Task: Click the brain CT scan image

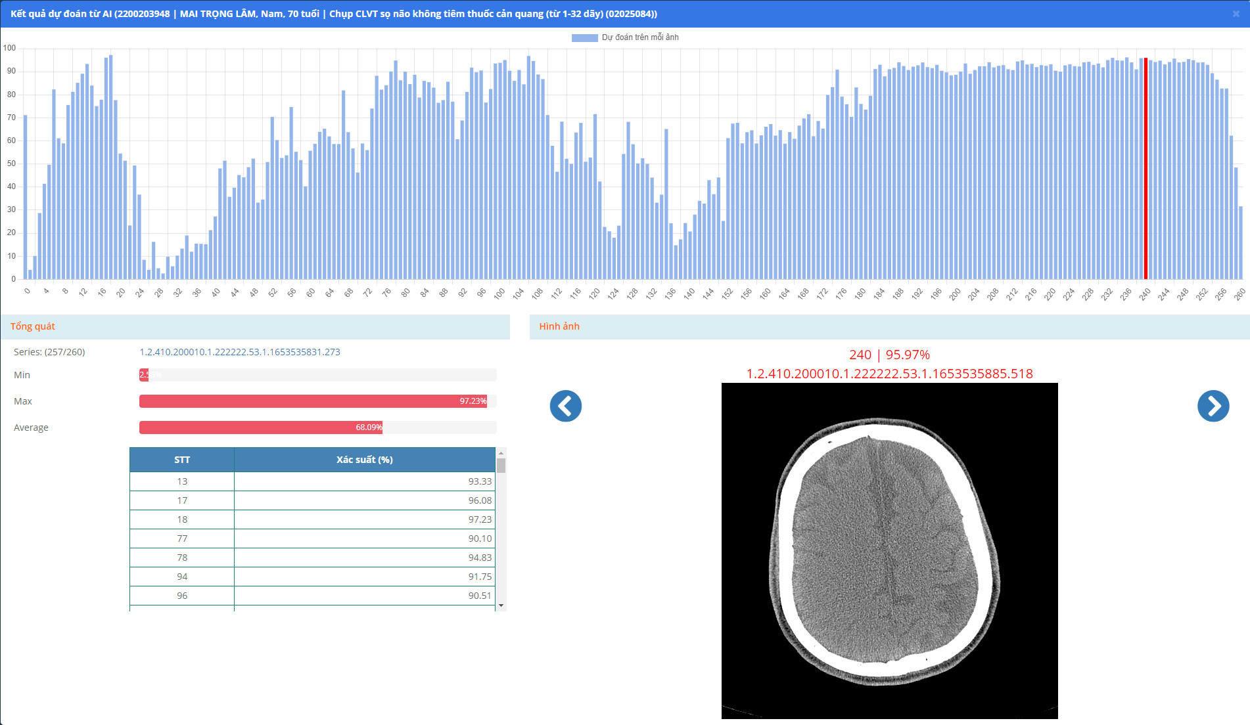Action: pos(889,550)
